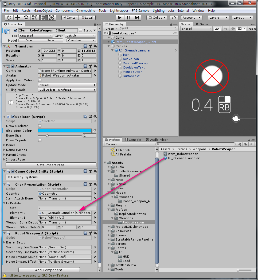Select the Rect Transform tool
Image resolution: width=258 pixels, height=280 pixels.
(x=43, y=18)
